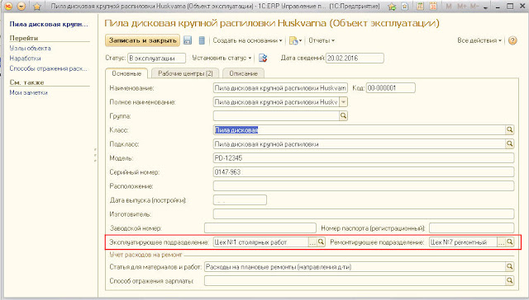Open Способы отражения расх... sidebar link

48,68
